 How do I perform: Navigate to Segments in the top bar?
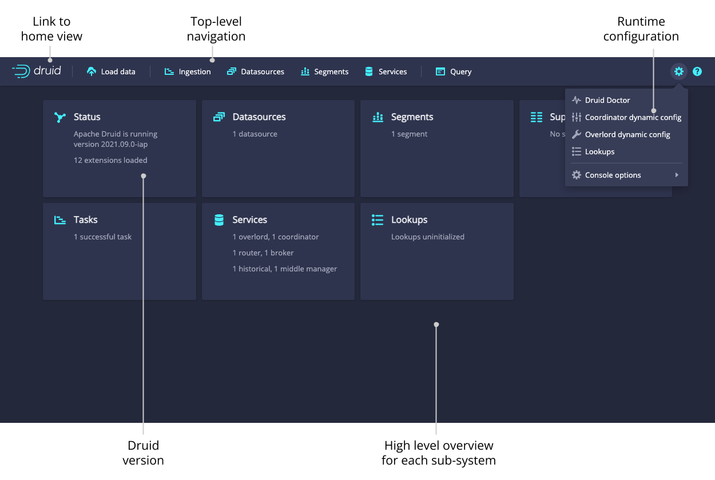tap(325, 71)
